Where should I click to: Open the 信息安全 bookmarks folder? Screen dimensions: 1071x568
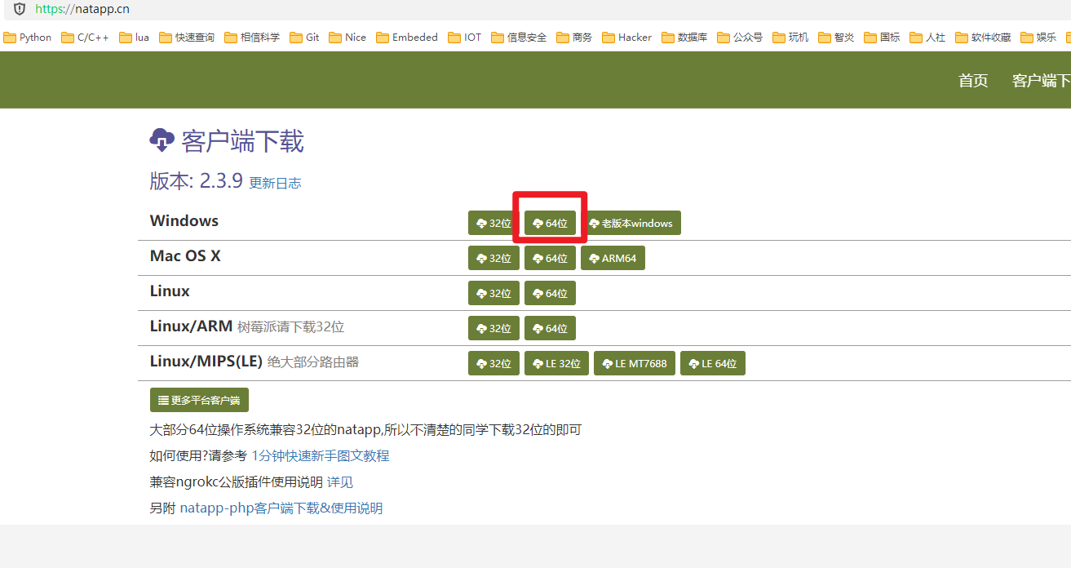pos(519,38)
